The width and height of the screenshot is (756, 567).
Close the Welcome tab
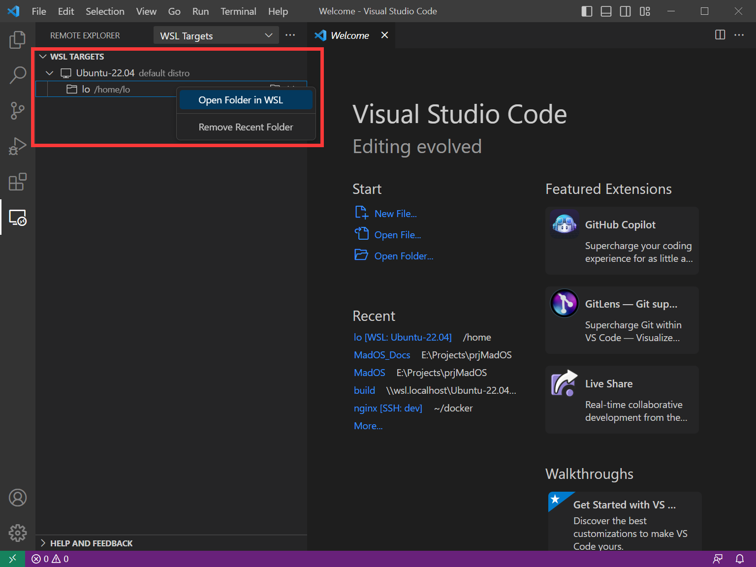tap(385, 35)
